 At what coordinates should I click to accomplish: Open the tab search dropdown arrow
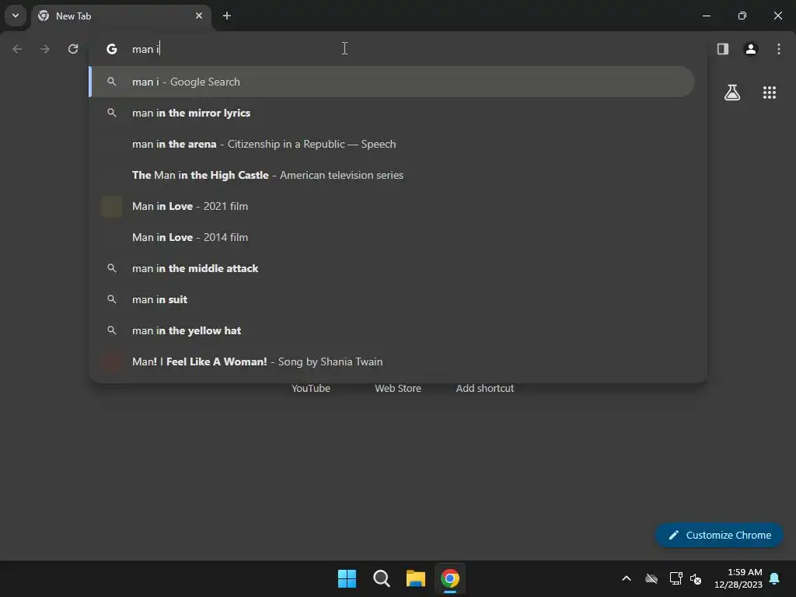pyautogui.click(x=16, y=16)
